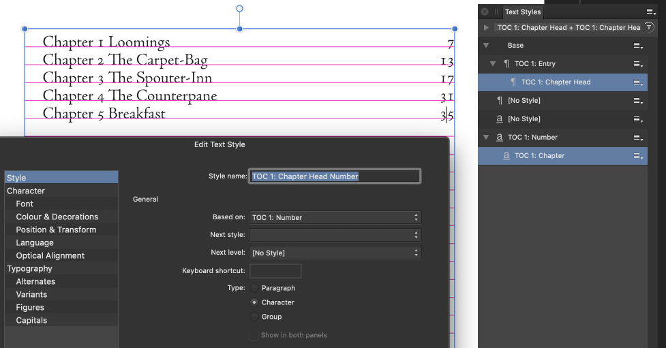Click the circled T icon beside current style

click(650, 27)
